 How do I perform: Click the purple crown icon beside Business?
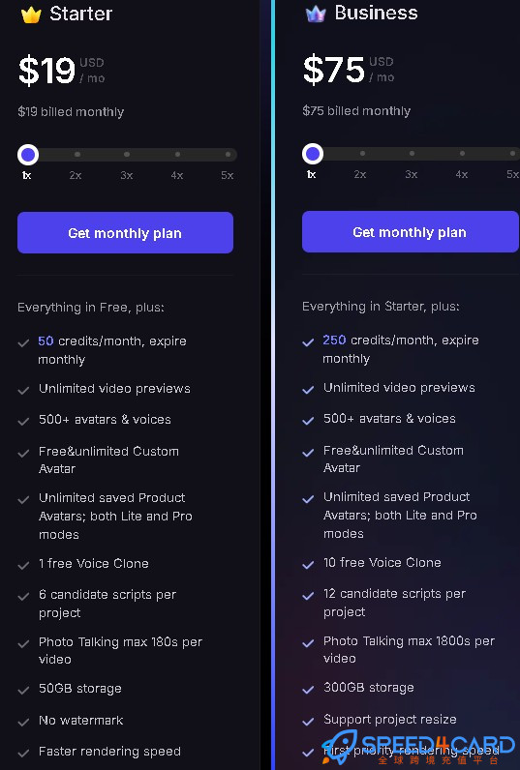coord(316,15)
